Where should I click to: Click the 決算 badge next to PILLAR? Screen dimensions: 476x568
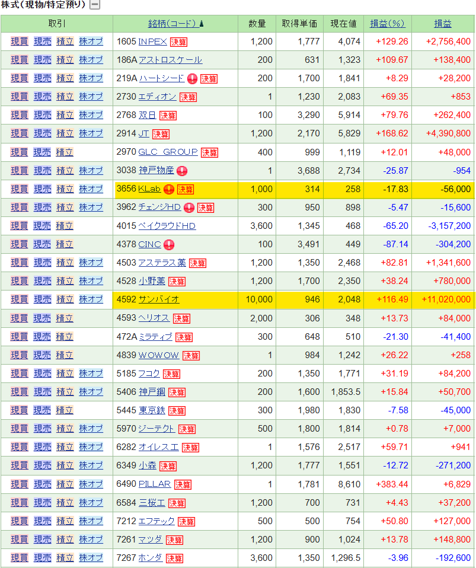coord(183,485)
